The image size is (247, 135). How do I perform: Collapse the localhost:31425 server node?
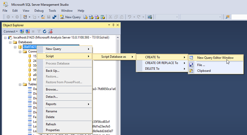pyautogui.click(x=5, y=38)
